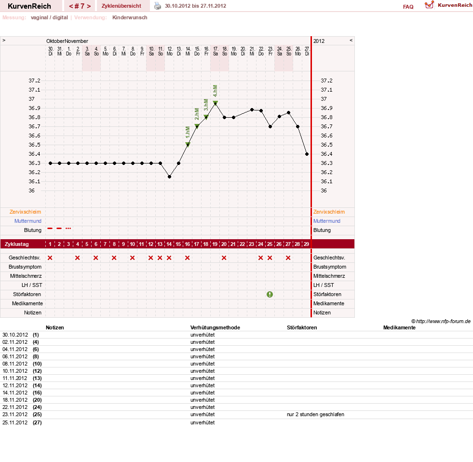473x462 pixels.
Task: Click the right-side Zervixschleim label
Action: 329,212
